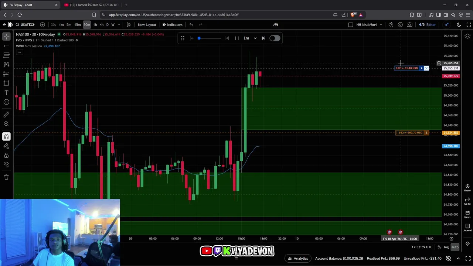The height and width of the screenshot is (266, 473).
Task: Open the Order panel
Action: 467,188
